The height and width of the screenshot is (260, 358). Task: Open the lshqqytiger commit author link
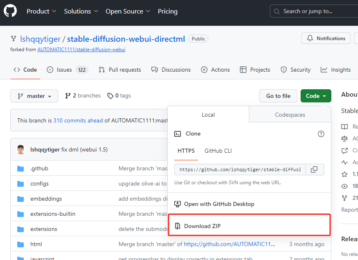click(x=45, y=150)
